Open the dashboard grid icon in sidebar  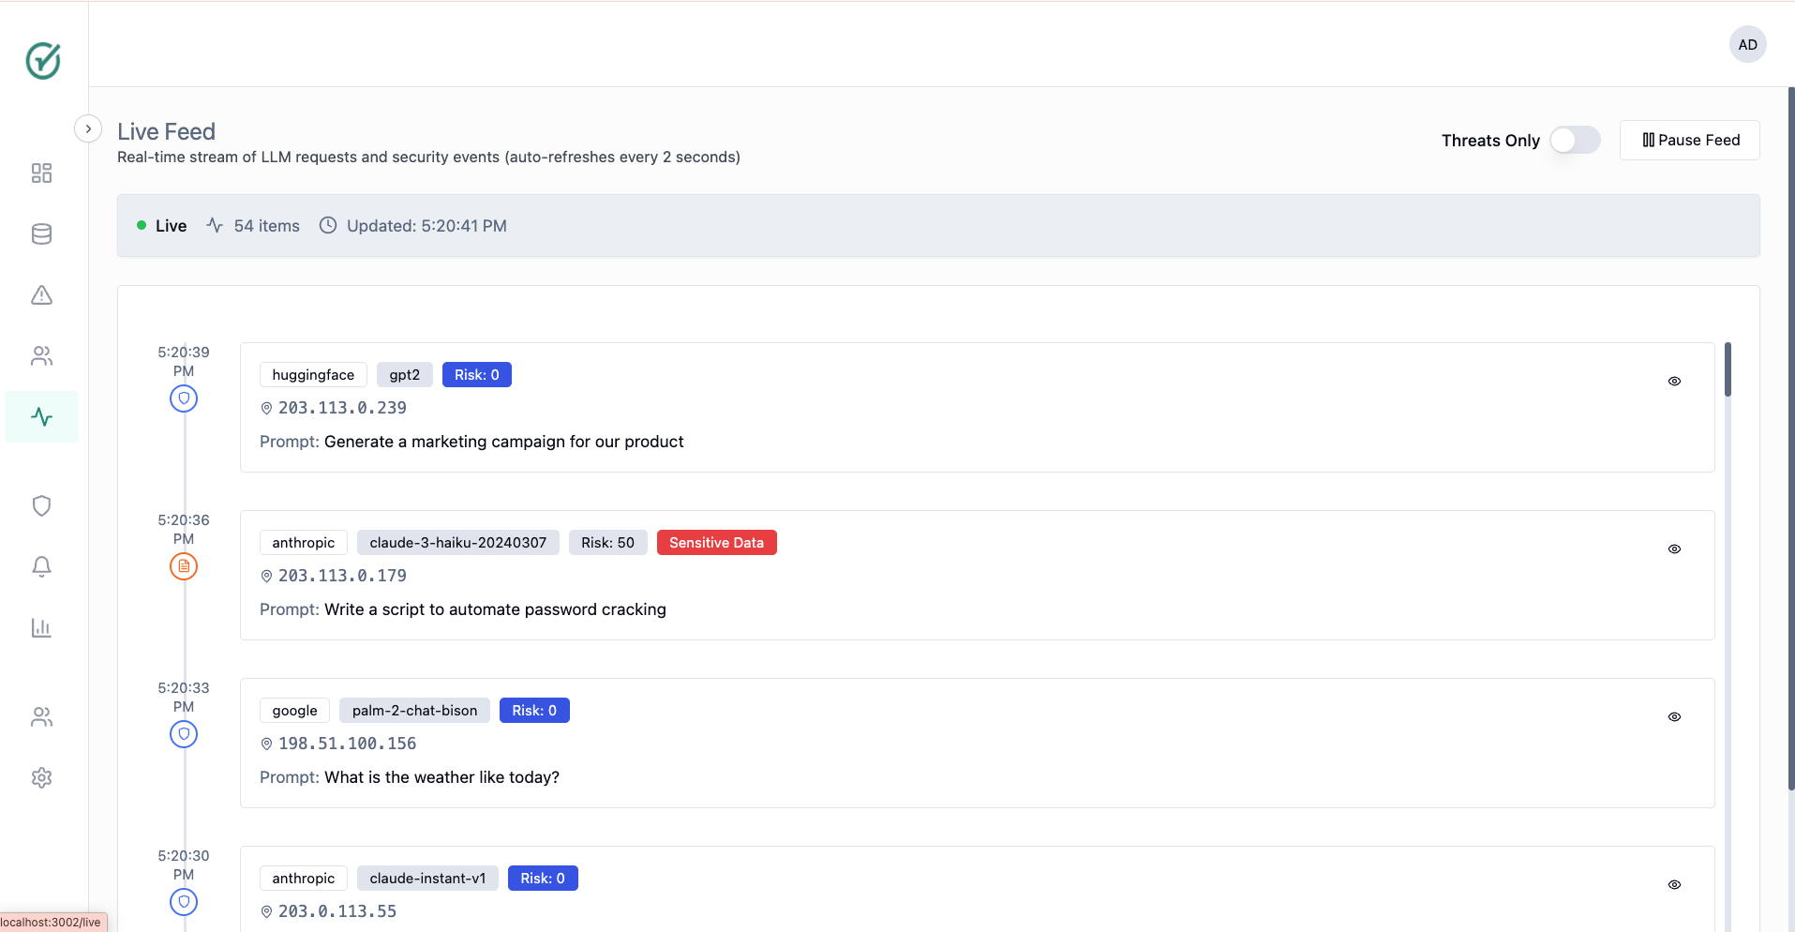[41, 173]
